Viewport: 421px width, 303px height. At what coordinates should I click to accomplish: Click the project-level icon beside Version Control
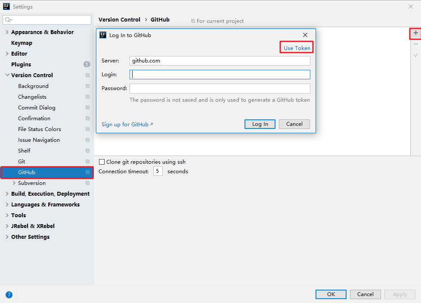coord(87,75)
